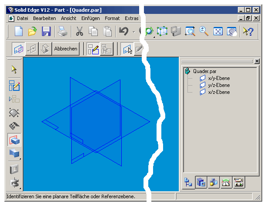This screenshot has width=267, height=206.
Task: Print using the printer icon
Action: pyautogui.click(x=63, y=31)
